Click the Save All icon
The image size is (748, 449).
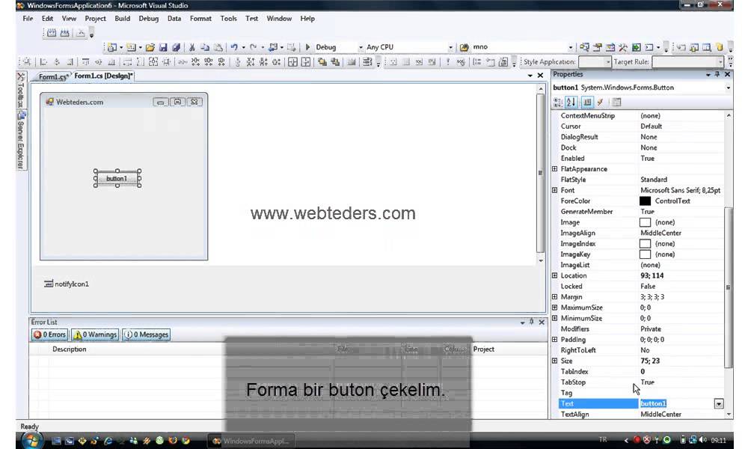click(x=176, y=47)
